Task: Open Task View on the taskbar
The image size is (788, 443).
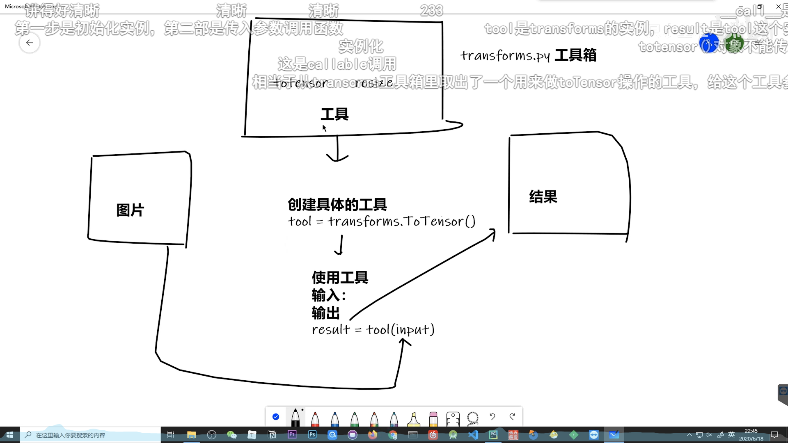Action: point(171,435)
